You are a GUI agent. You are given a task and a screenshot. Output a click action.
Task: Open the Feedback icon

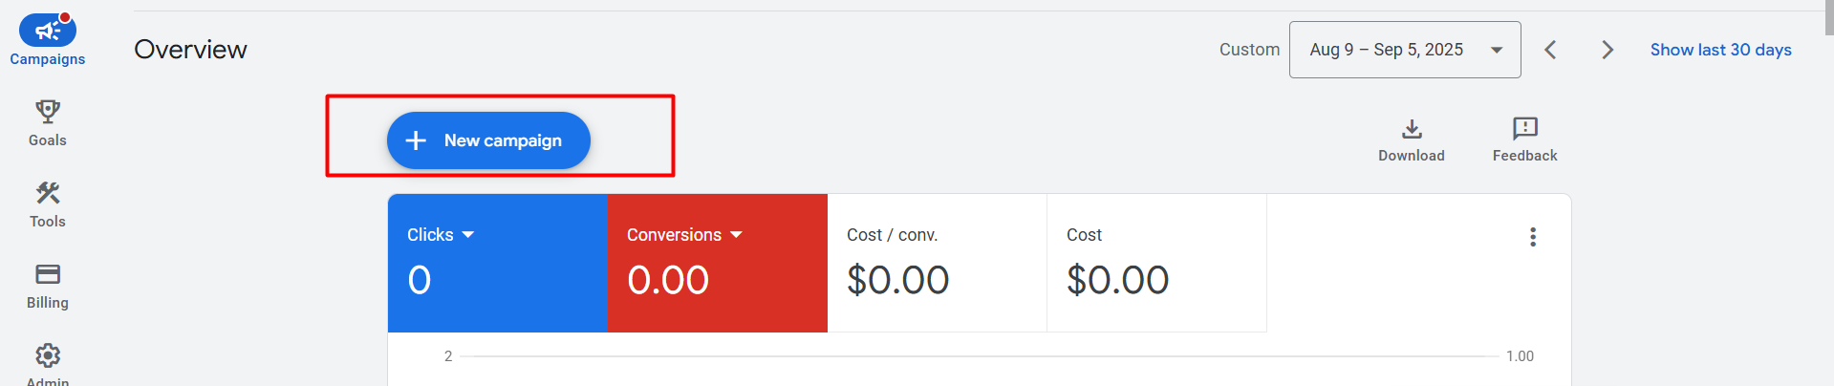click(x=1524, y=129)
